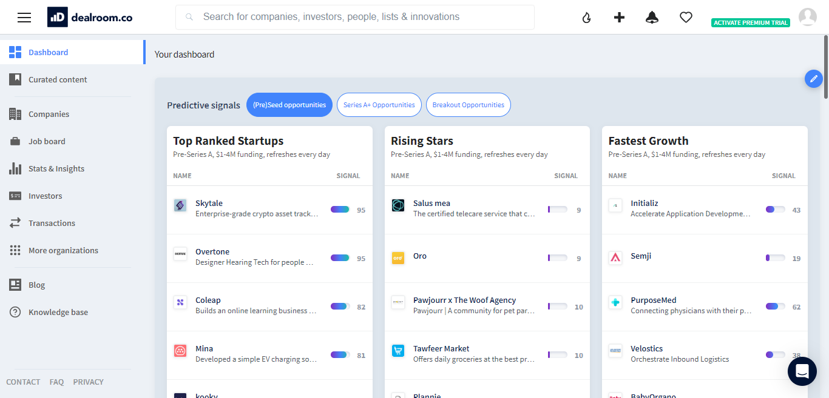The image size is (829, 398).
Task: Open favorites via the heart icon
Action: tap(686, 17)
